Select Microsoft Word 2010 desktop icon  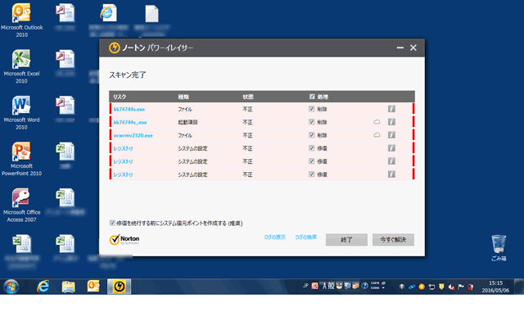tap(22, 112)
